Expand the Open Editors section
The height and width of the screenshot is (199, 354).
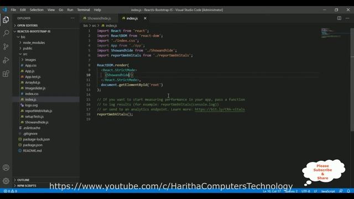(46, 25)
